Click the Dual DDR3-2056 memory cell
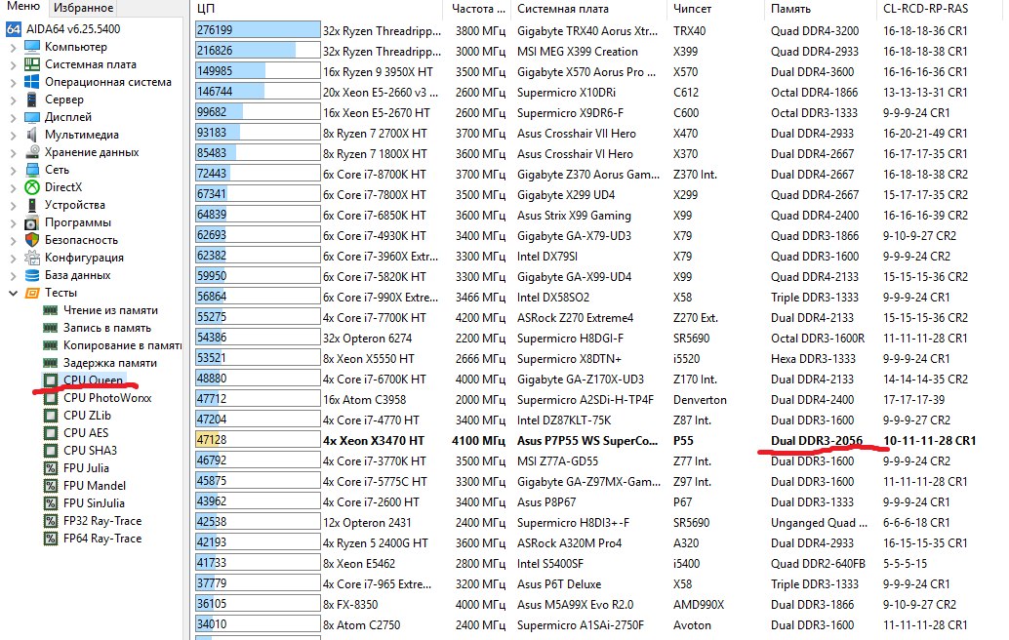 coord(817,441)
